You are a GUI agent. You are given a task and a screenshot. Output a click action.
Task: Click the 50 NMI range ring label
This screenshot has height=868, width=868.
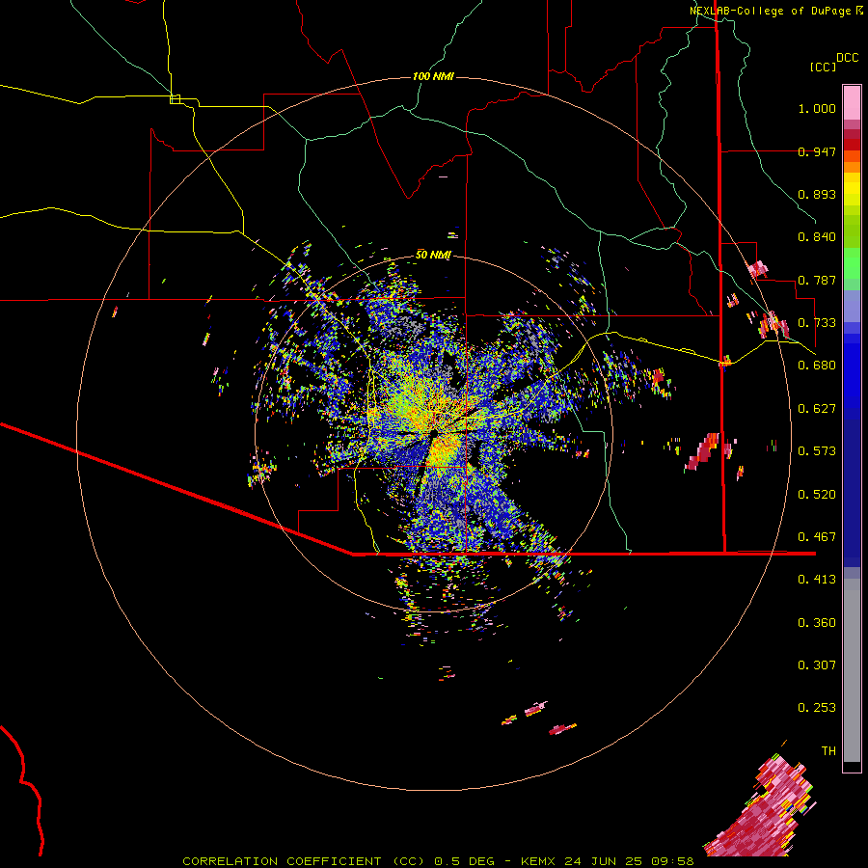tap(433, 256)
